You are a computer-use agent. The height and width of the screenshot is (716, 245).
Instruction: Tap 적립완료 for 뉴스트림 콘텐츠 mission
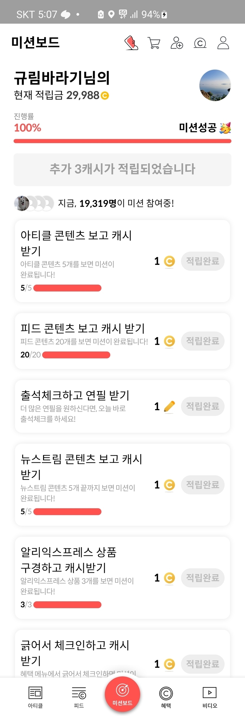[x=202, y=485]
